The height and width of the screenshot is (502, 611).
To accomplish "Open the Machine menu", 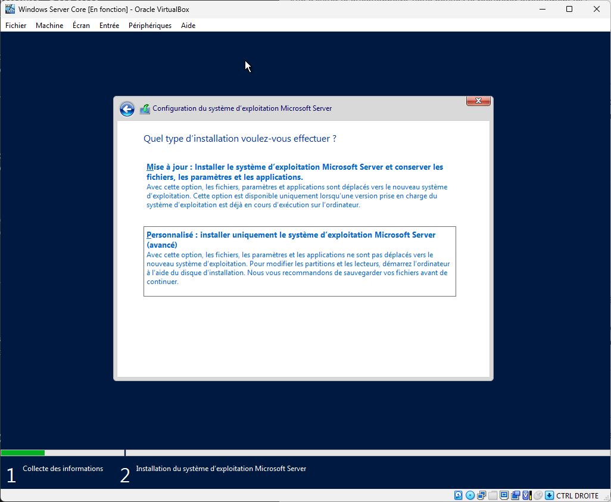I will pos(49,26).
